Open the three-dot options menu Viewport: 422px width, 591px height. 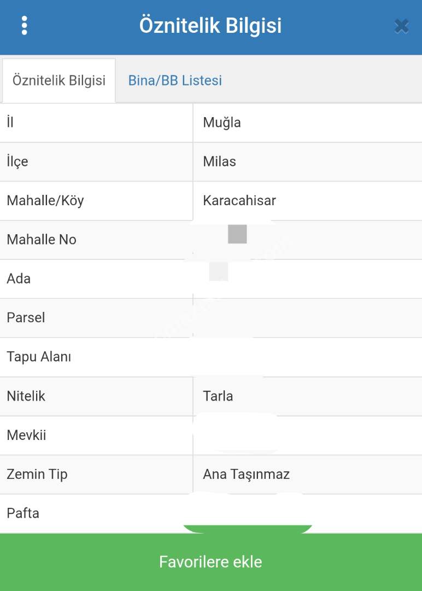24,26
